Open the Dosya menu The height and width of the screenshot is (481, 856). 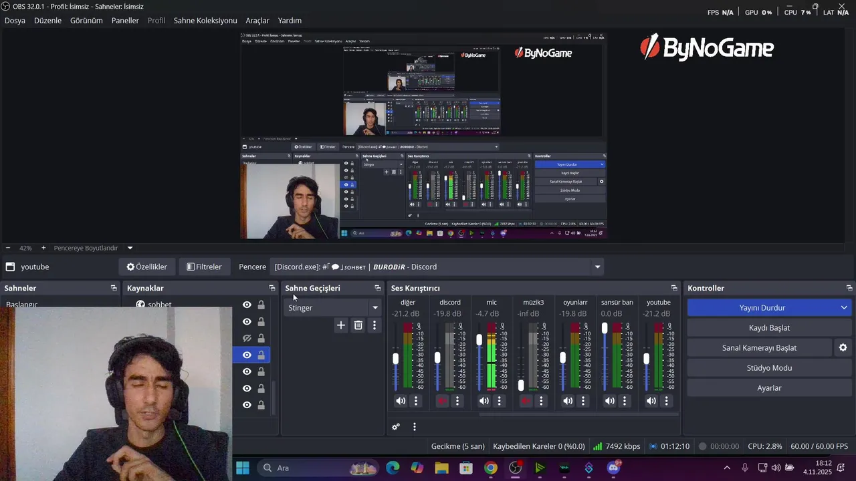(15, 20)
